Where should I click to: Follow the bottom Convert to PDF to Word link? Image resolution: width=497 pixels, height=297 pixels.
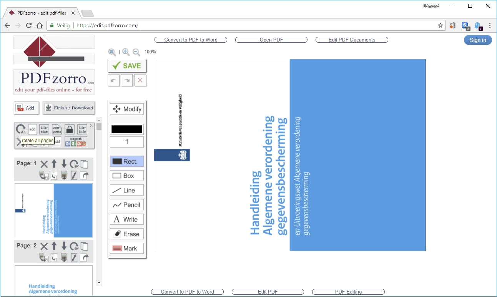coord(188,292)
